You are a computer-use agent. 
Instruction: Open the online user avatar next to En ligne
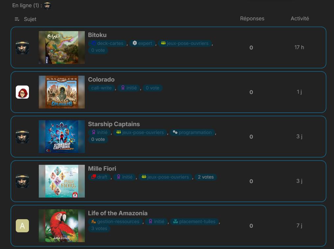pyautogui.click(x=47, y=6)
